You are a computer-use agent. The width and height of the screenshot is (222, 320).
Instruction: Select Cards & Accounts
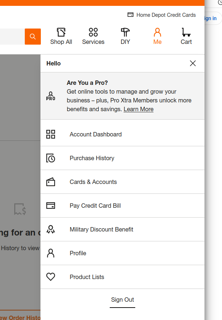tap(93, 182)
